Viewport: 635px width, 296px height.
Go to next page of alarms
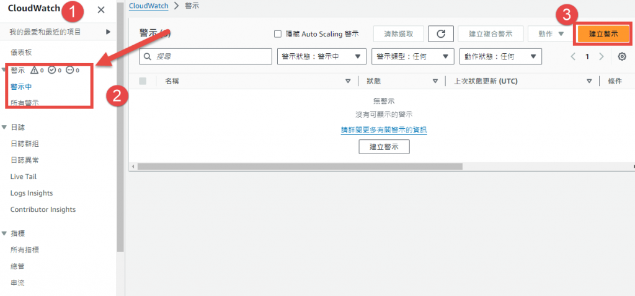[602, 56]
